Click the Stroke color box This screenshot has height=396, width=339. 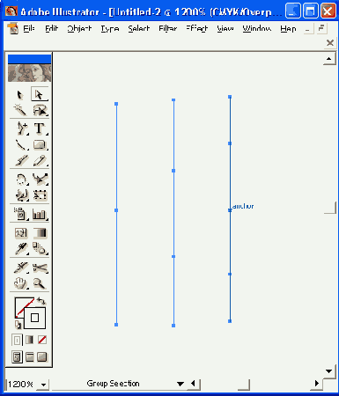coord(34,318)
